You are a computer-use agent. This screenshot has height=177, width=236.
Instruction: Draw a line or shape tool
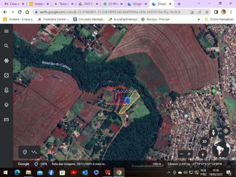[x=34, y=152]
